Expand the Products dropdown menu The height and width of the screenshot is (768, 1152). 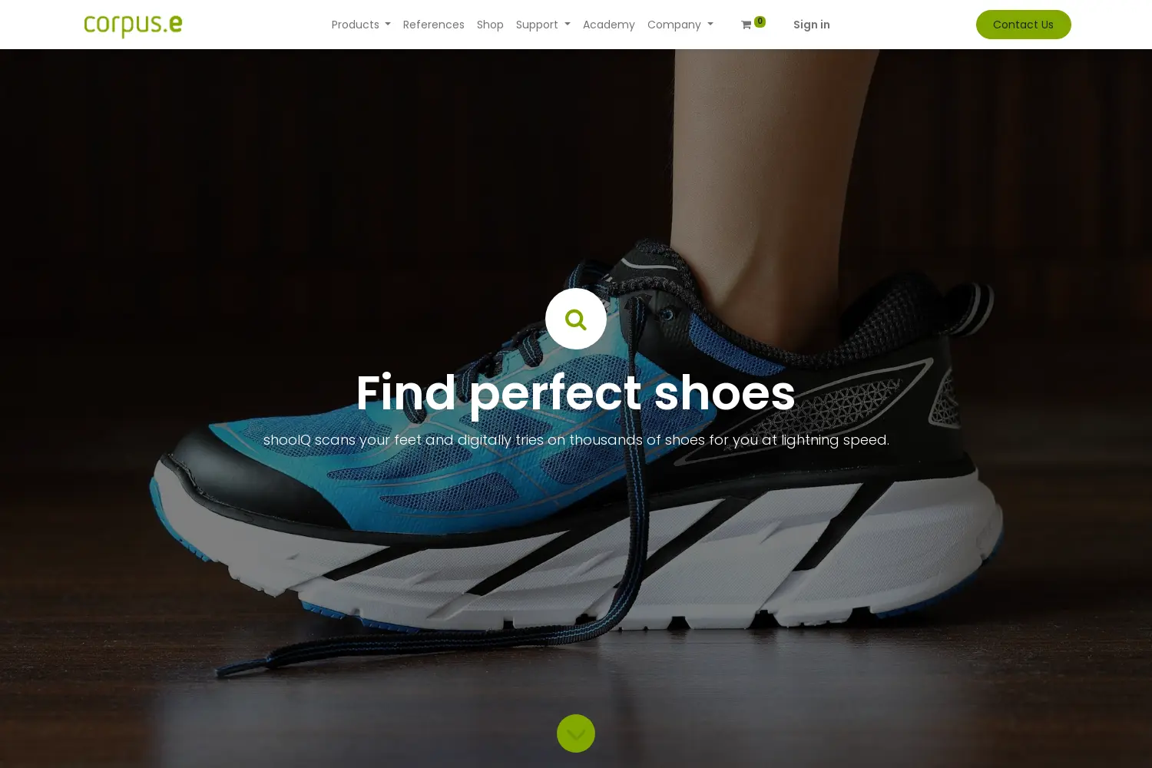point(361,25)
